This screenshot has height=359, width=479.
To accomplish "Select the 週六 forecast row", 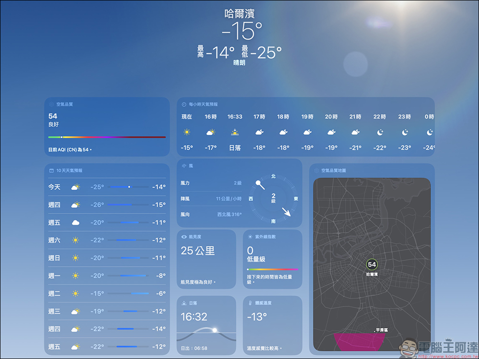I will pos(105,240).
